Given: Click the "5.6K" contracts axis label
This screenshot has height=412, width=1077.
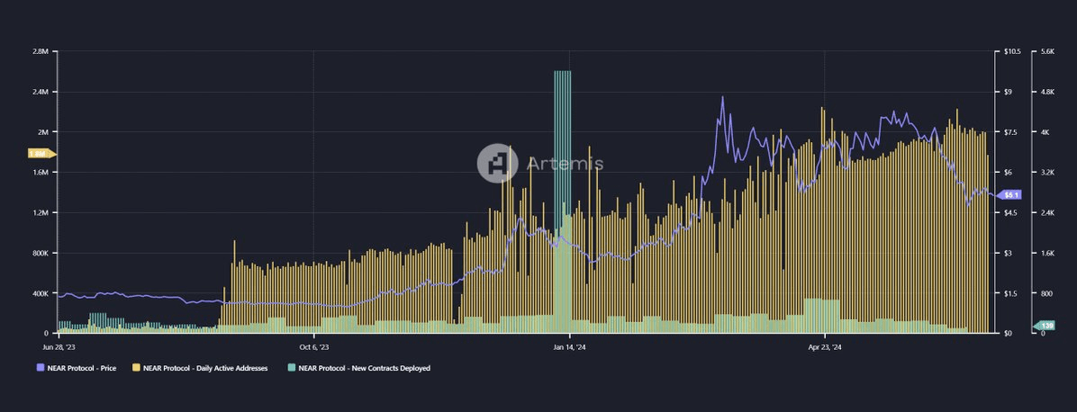Looking at the screenshot, I should [x=1048, y=51].
